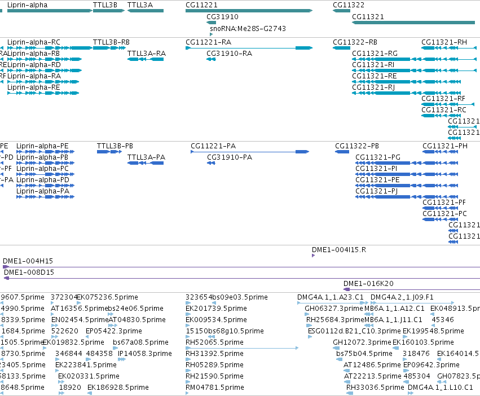Open EST GH12072.3prime

click(336, 348)
